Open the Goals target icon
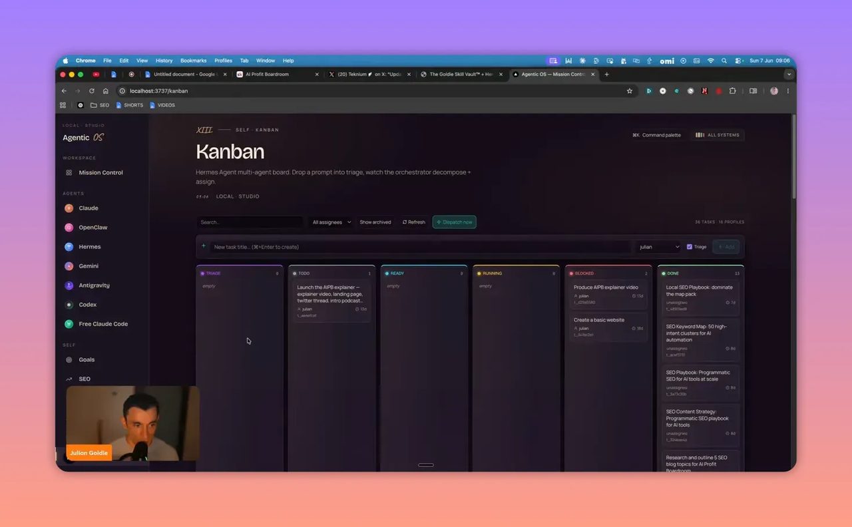The image size is (852, 527). 69,360
